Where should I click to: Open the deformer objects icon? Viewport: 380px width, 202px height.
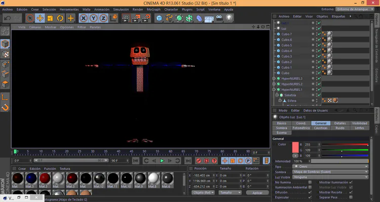pyautogui.click(x=199, y=18)
